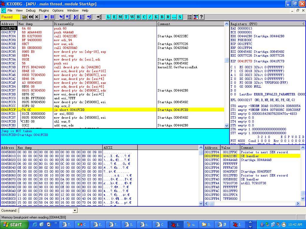306x229 pixels.
Task: Open Call stack with K button
Action: point(156,17)
